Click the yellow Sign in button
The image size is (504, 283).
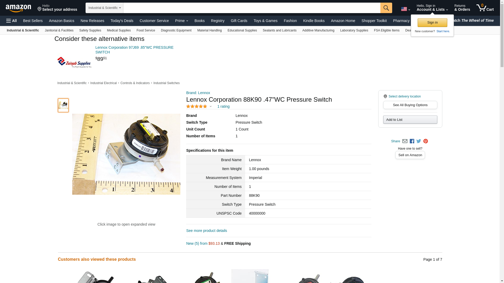(x=432, y=23)
